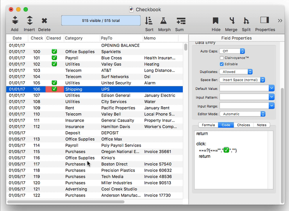
Task: Open the Morph tool
Action: pos(164,21)
